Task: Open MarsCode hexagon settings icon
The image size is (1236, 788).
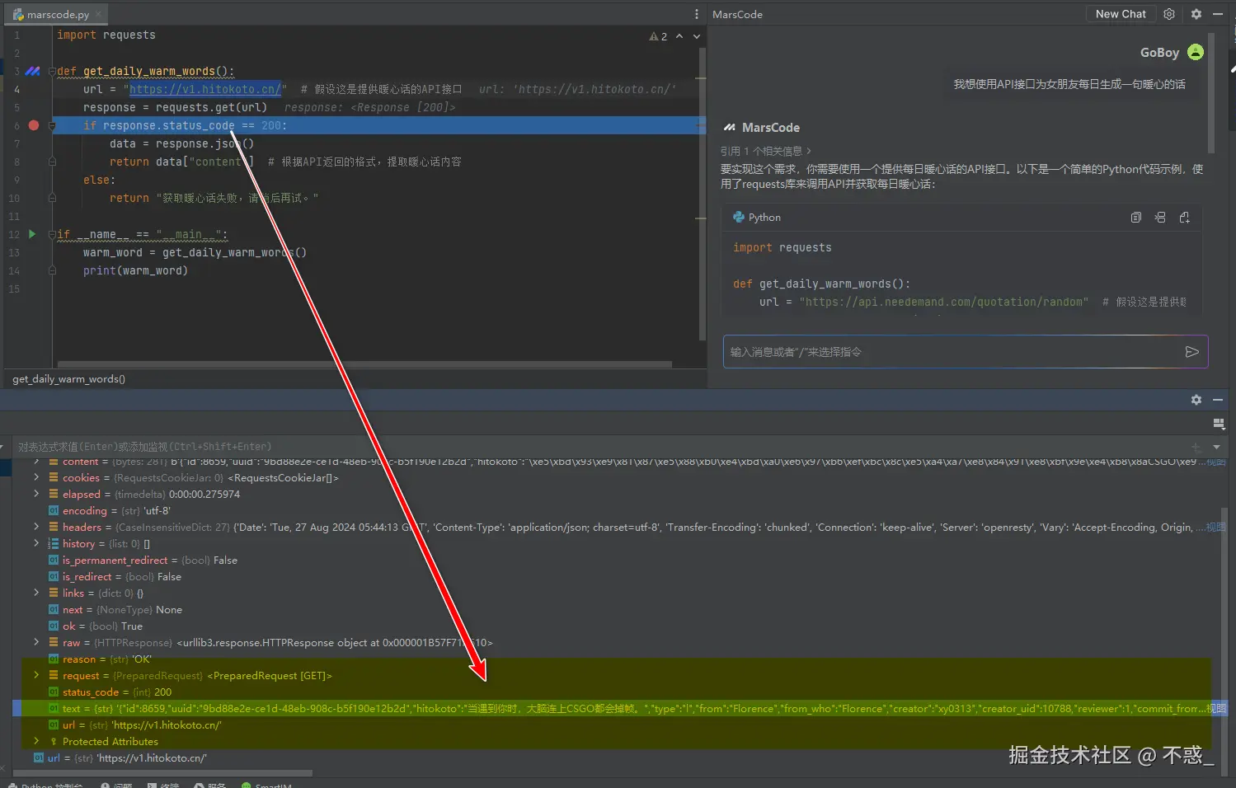Action: click(1169, 14)
